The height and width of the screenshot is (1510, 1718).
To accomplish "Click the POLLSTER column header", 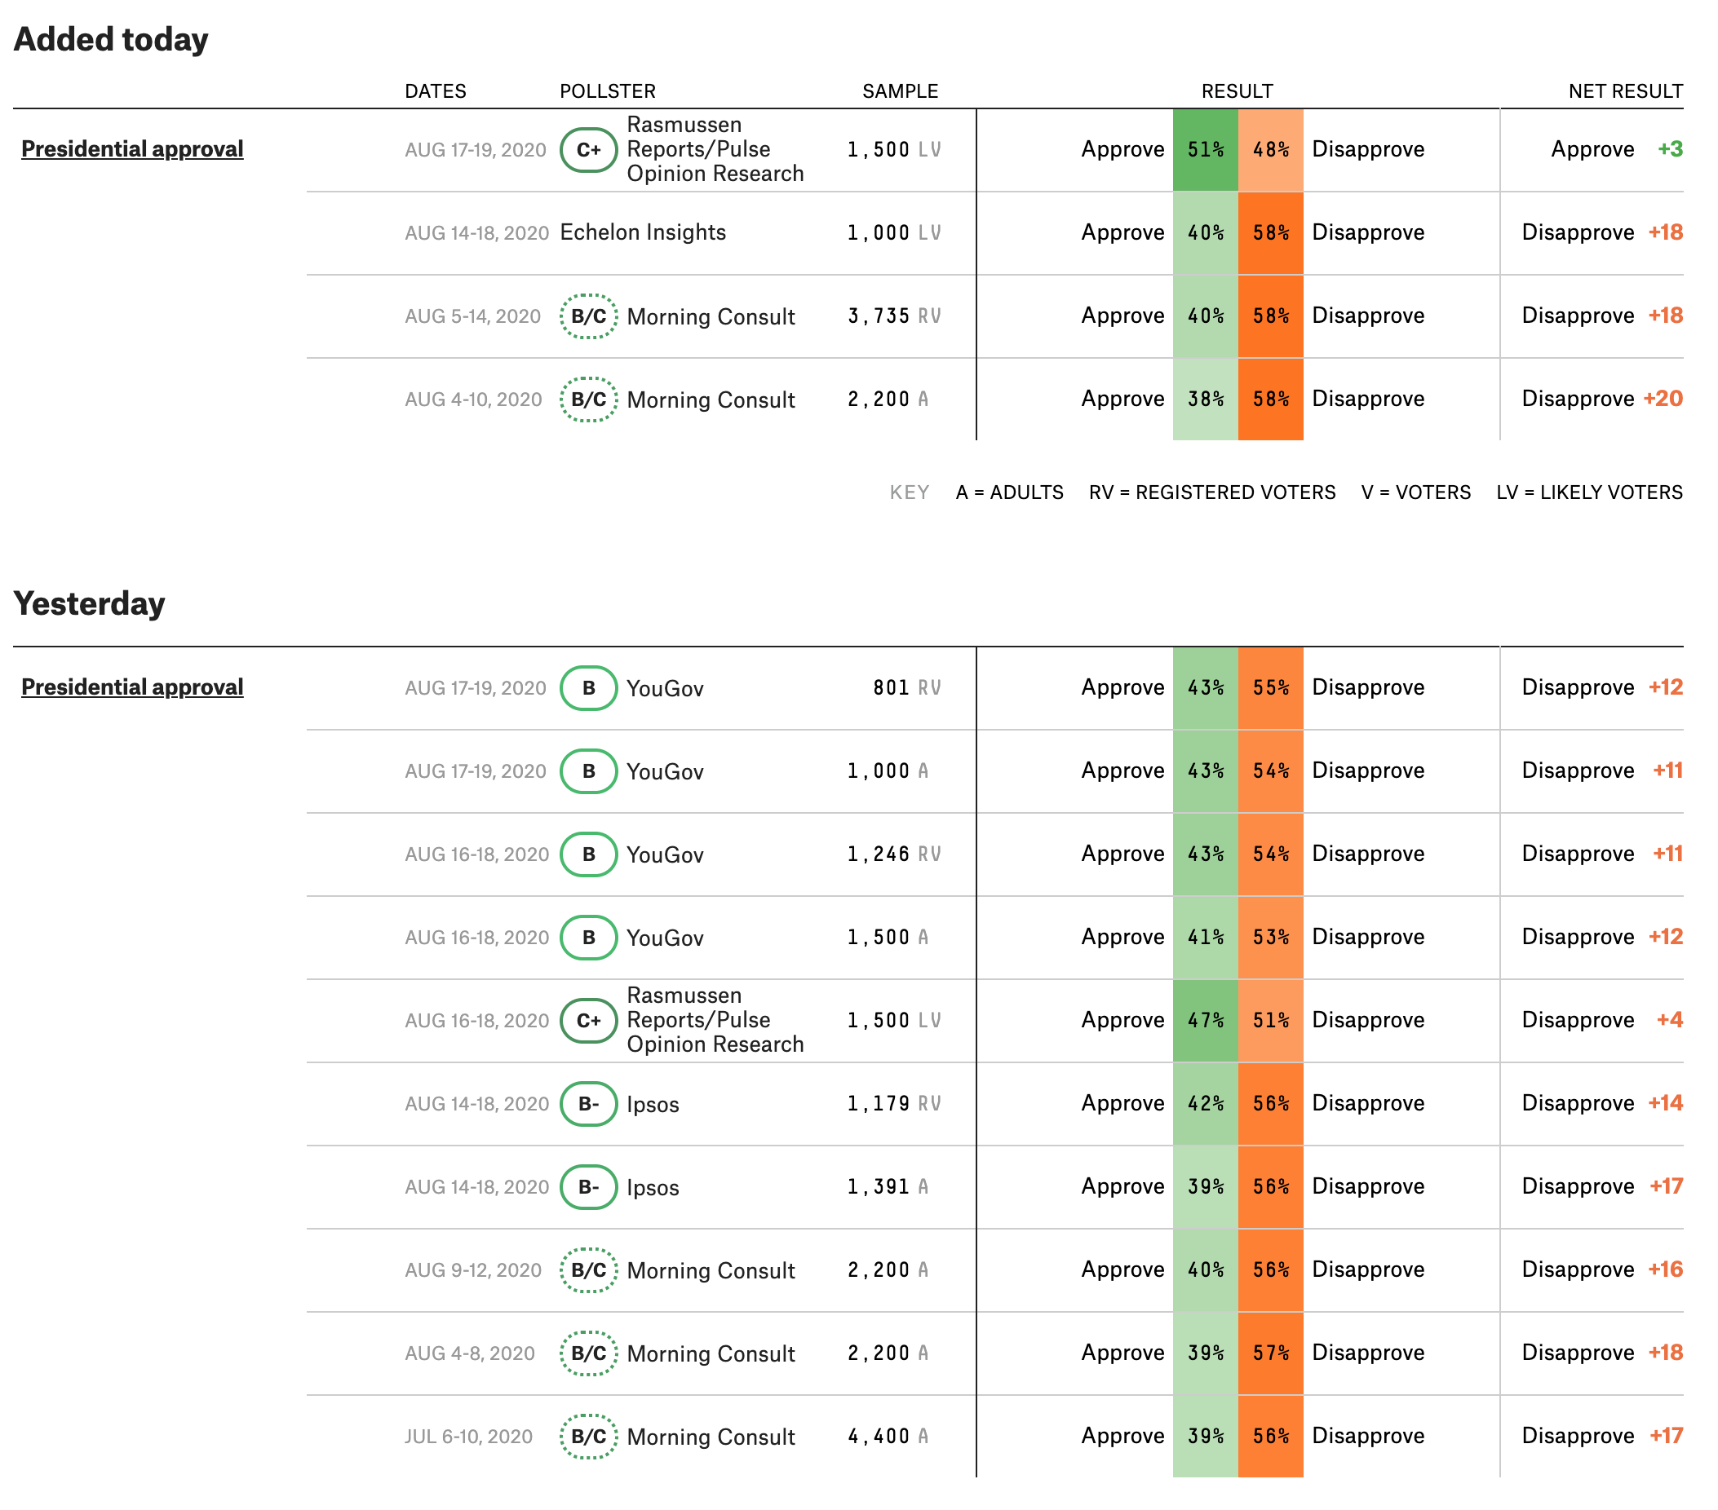I will [x=608, y=91].
